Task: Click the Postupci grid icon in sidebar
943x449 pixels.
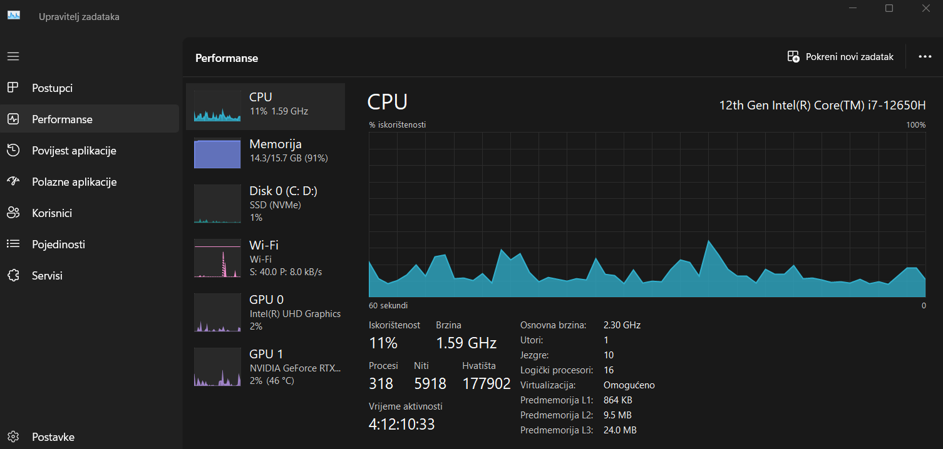Action: (x=13, y=88)
